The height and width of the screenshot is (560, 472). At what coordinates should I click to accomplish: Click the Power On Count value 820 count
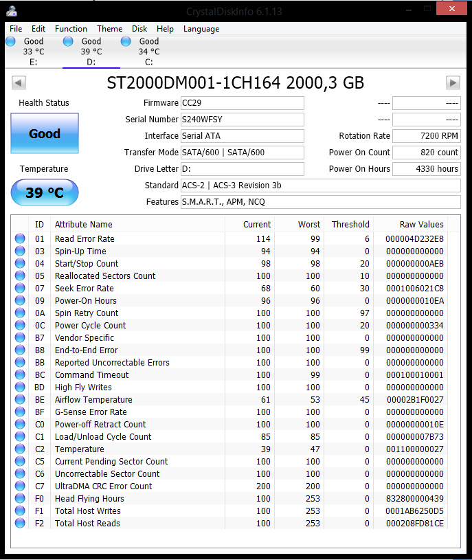point(427,152)
